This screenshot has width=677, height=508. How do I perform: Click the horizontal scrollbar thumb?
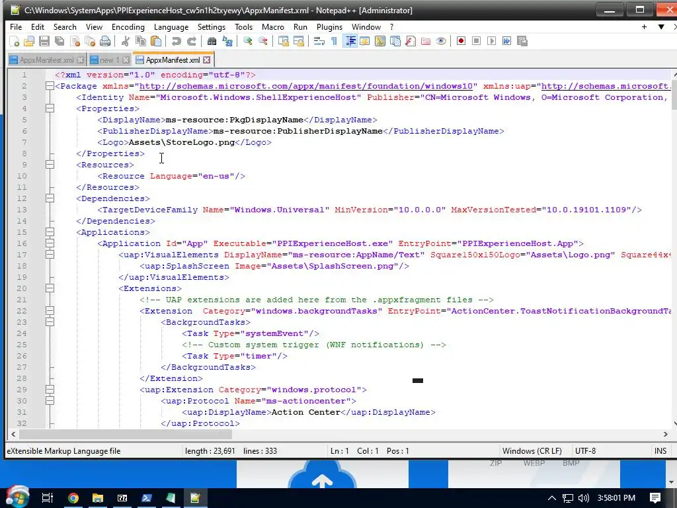coord(126,434)
